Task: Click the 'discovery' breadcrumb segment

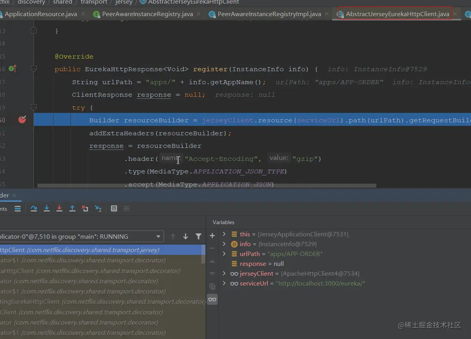Action: coord(31,2)
